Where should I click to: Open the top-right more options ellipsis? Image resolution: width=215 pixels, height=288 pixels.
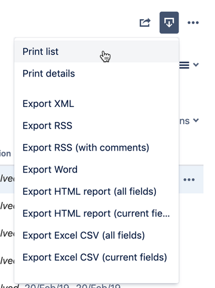pyautogui.click(x=193, y=23)
